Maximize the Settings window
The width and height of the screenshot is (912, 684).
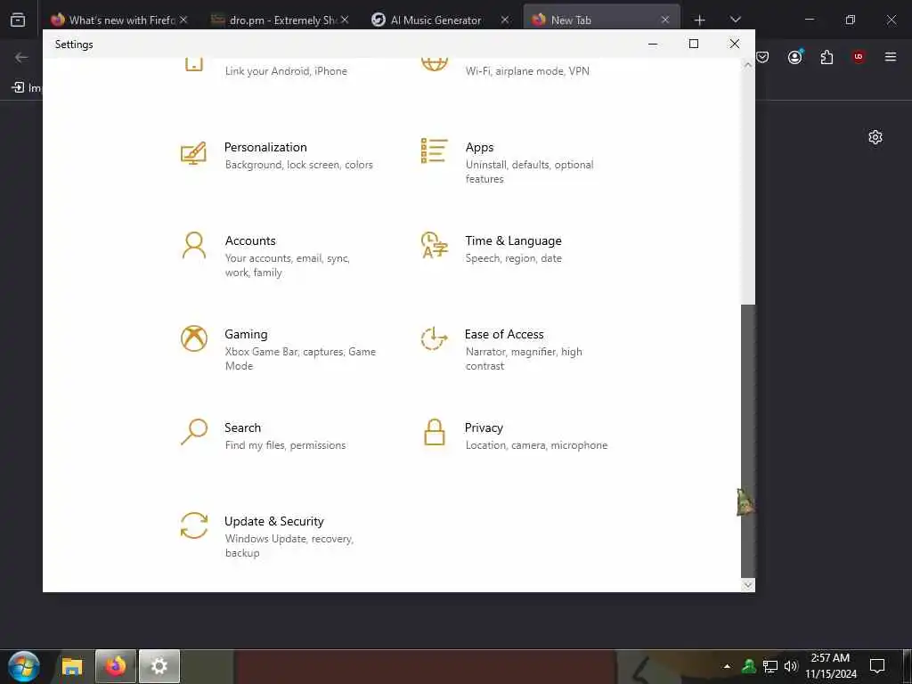point(693,44)
